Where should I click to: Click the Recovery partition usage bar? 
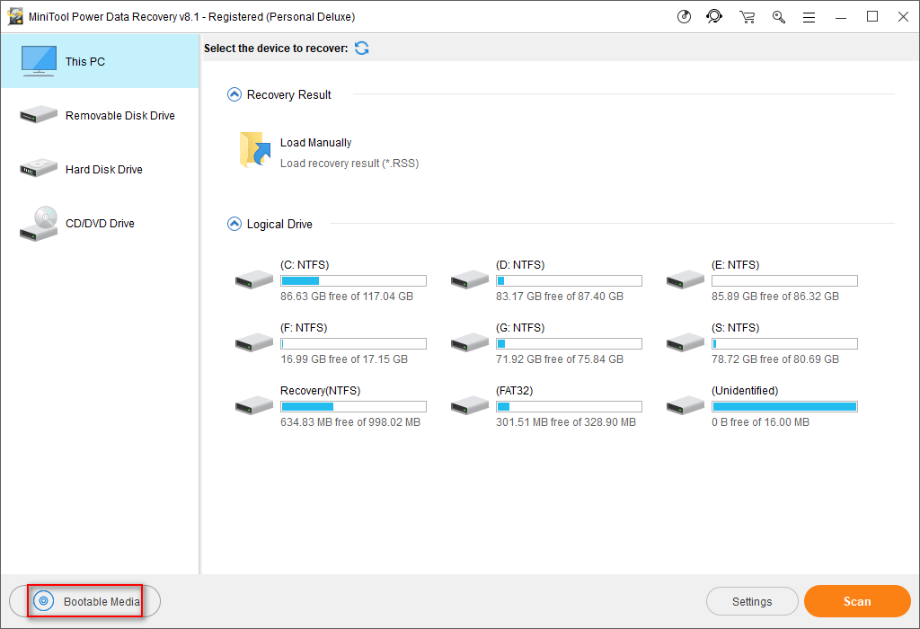[353, 407]
